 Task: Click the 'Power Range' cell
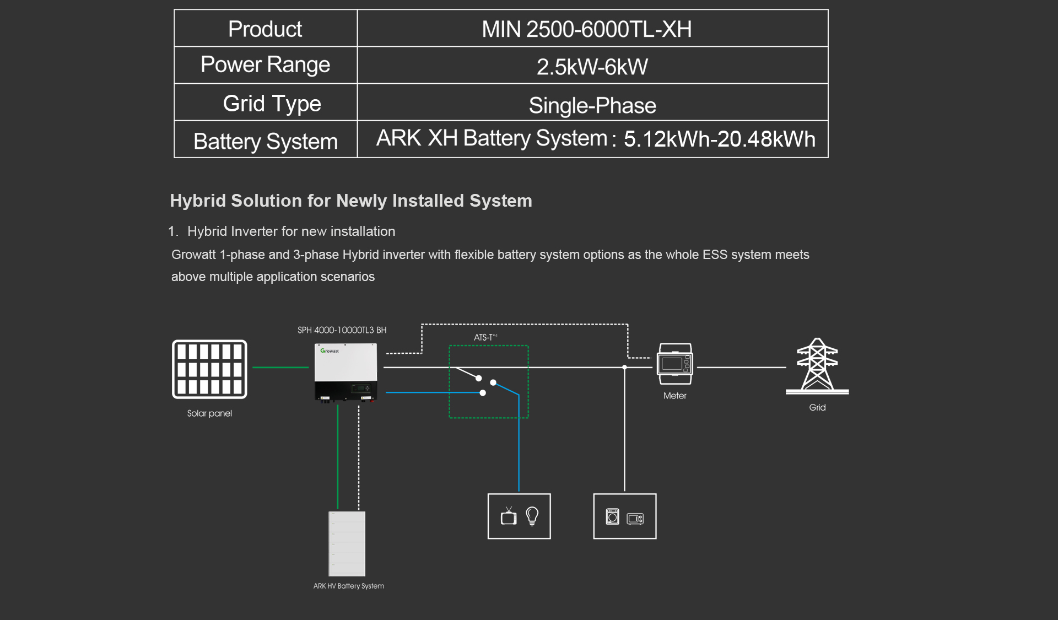[266, 65]
